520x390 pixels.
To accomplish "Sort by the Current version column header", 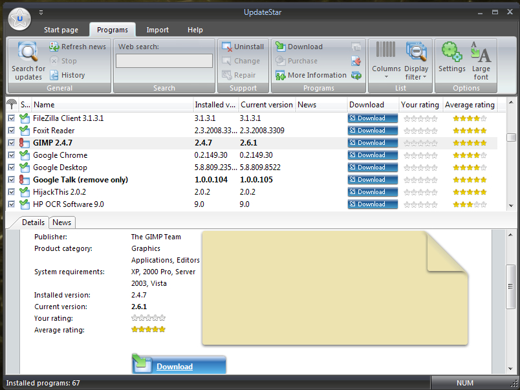I will click(266, 105).
